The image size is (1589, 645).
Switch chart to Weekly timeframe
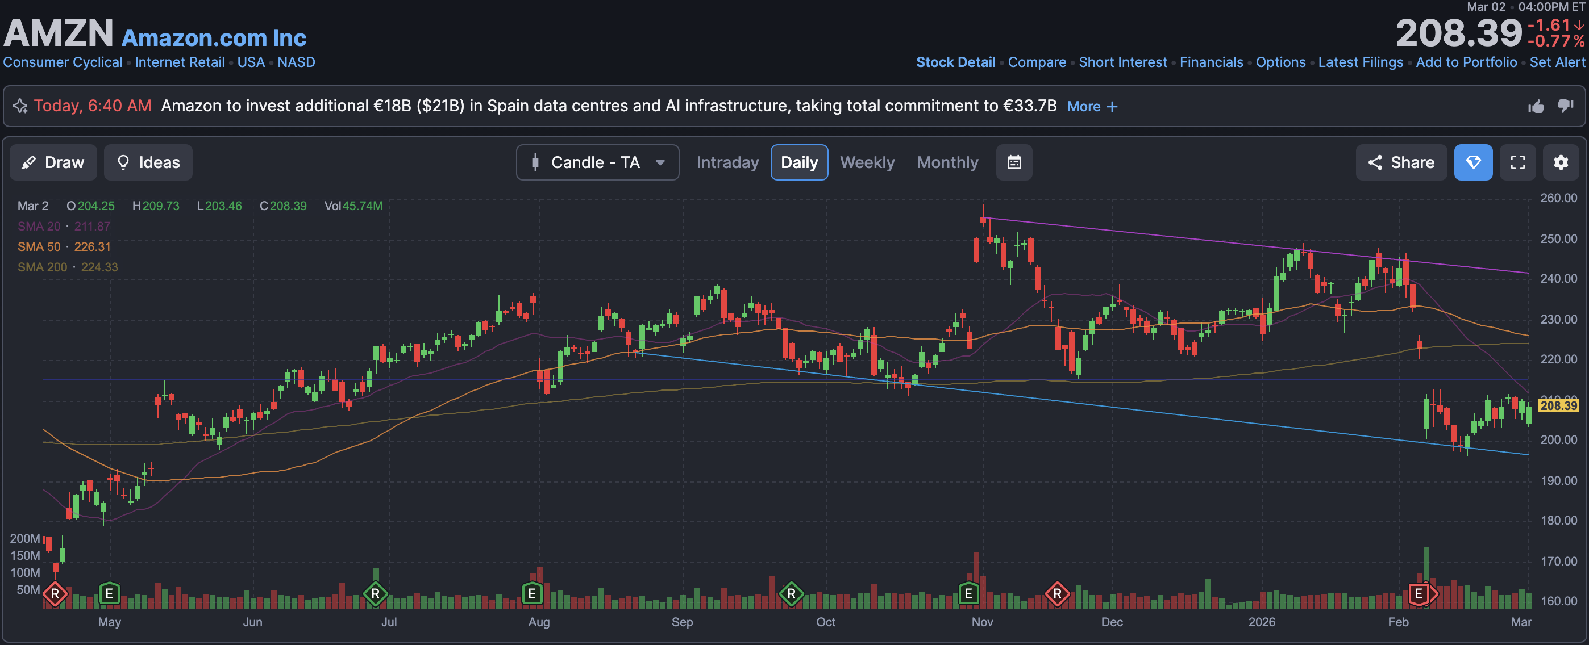pyautogui.click(x=867, y=162)
